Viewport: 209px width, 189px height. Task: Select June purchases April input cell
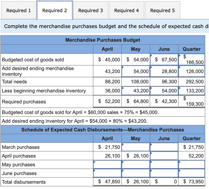[x=107, y=173]
